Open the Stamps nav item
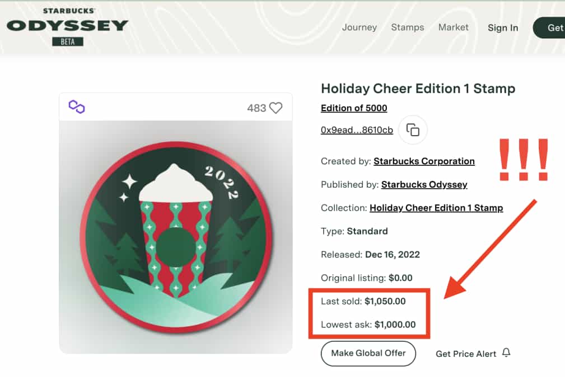 tap(408, 27)
